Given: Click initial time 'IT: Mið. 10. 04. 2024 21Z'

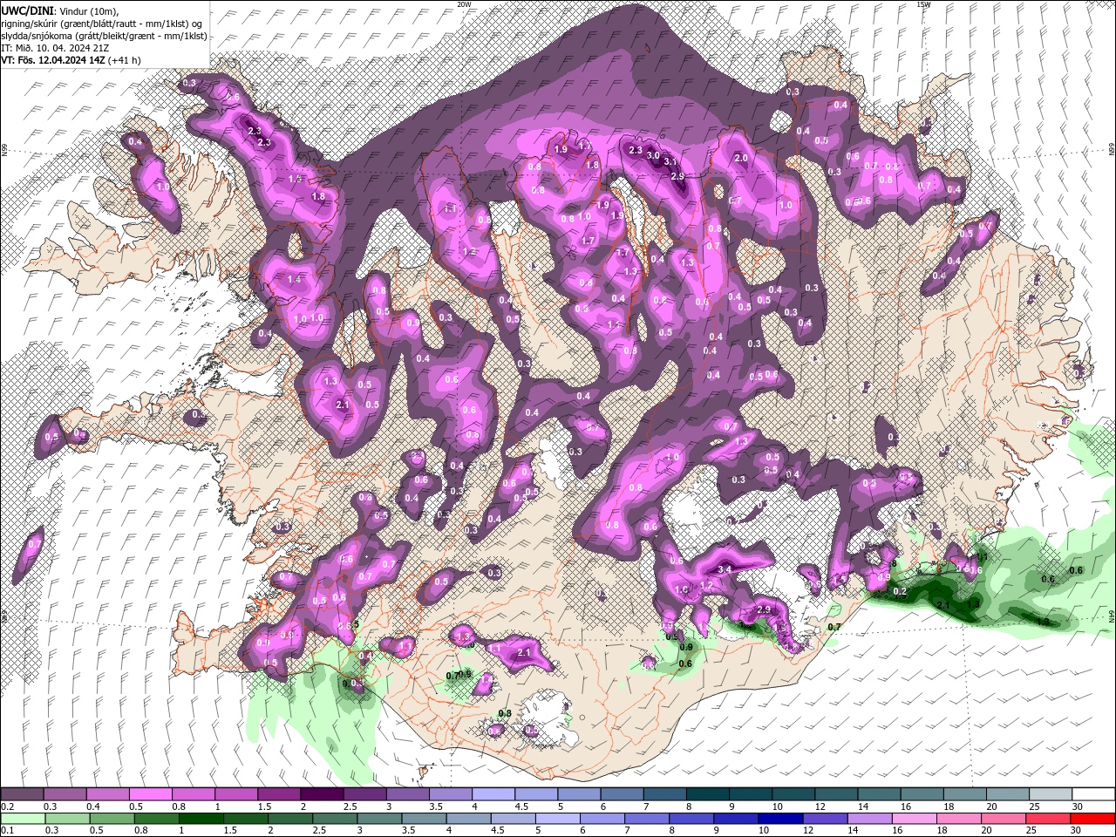Looking at the screenshot, I should (x=54, y=48).
